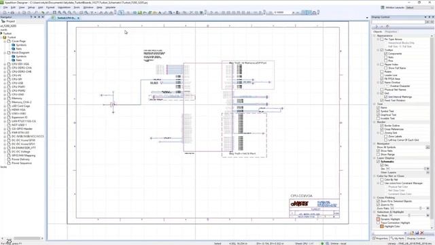
Task: Click the Project icon in the Navigator
Action: [3, 21]
